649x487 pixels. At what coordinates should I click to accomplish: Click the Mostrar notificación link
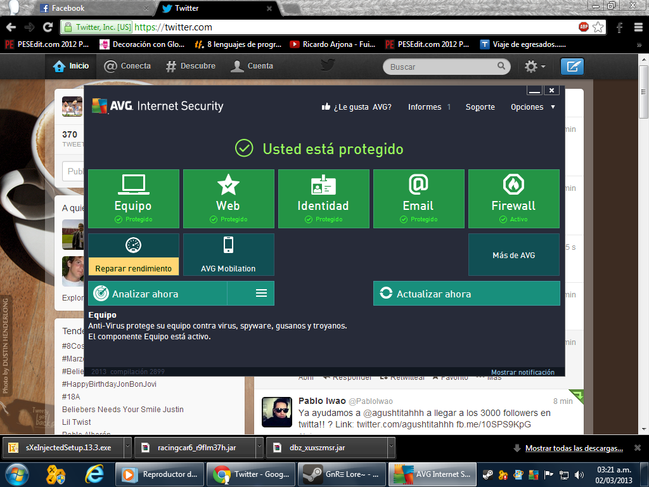coord(523,372)
